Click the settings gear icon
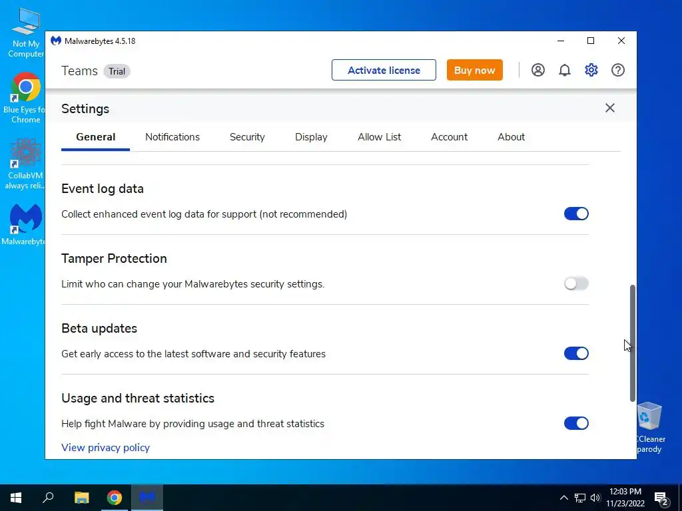Image resolution: width=682 pixels, height=511 pixels. click(591, 70)
